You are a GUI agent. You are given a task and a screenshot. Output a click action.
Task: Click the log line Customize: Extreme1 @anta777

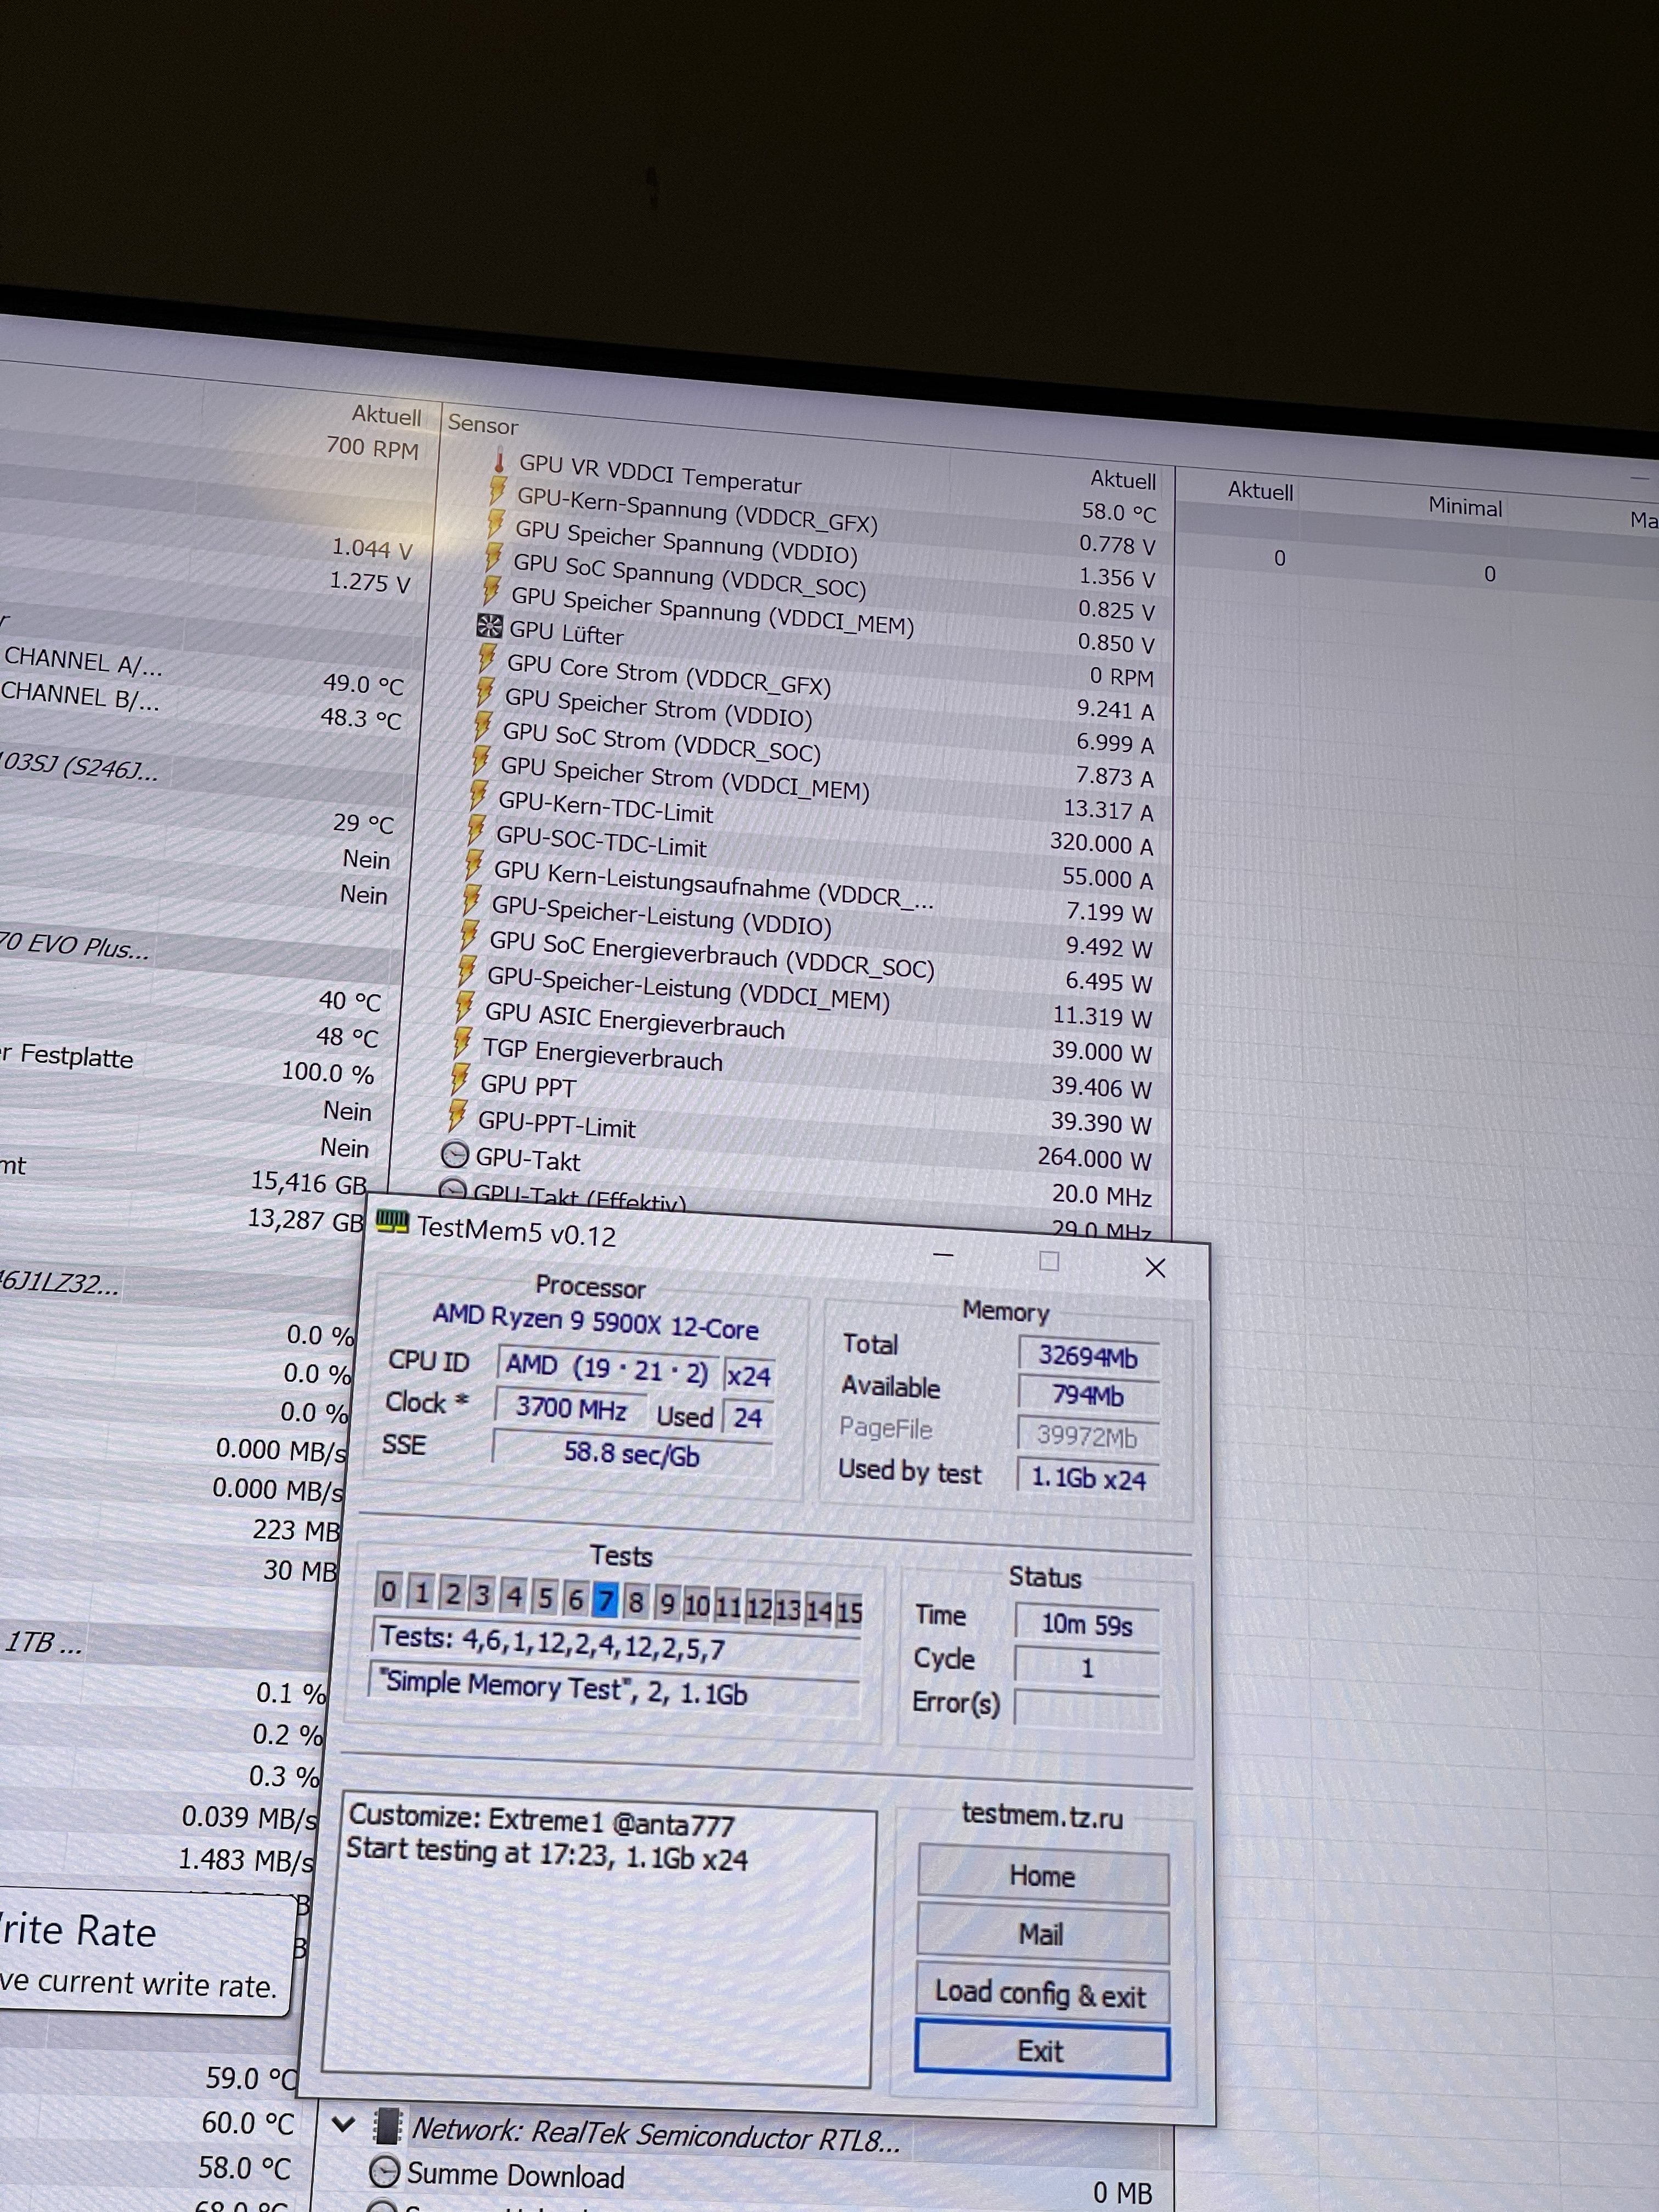tap(541, 1821)
